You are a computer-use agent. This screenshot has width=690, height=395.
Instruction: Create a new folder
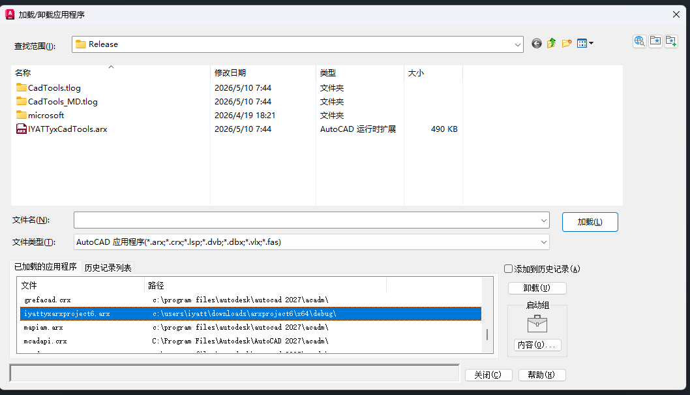click(x=567, y=43)
